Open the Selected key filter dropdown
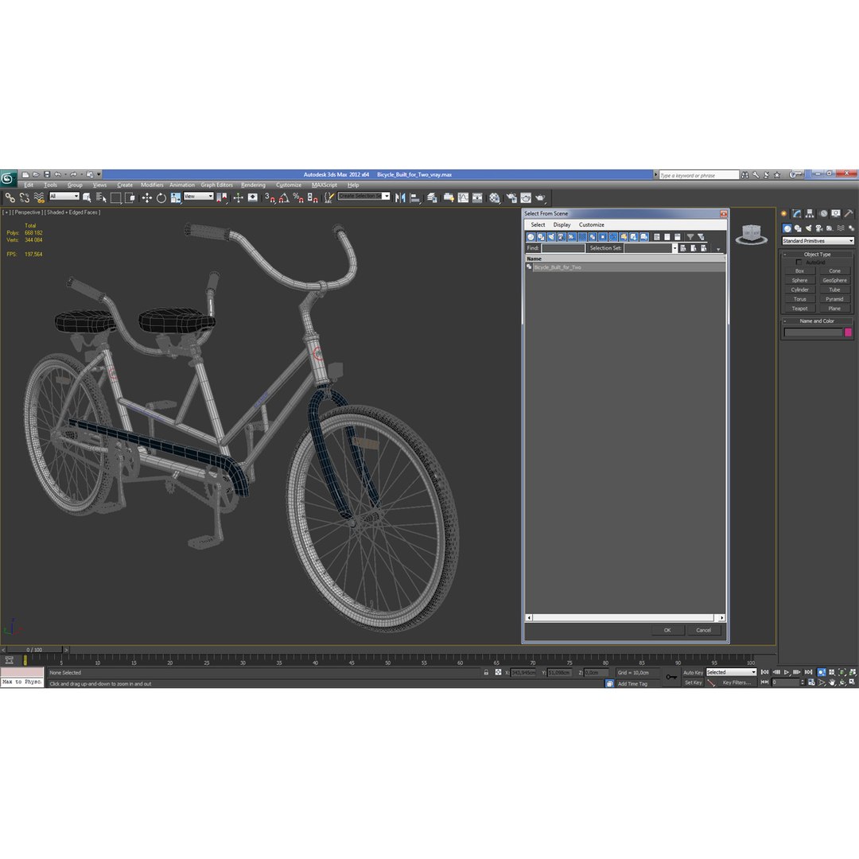 click(731, 672)
